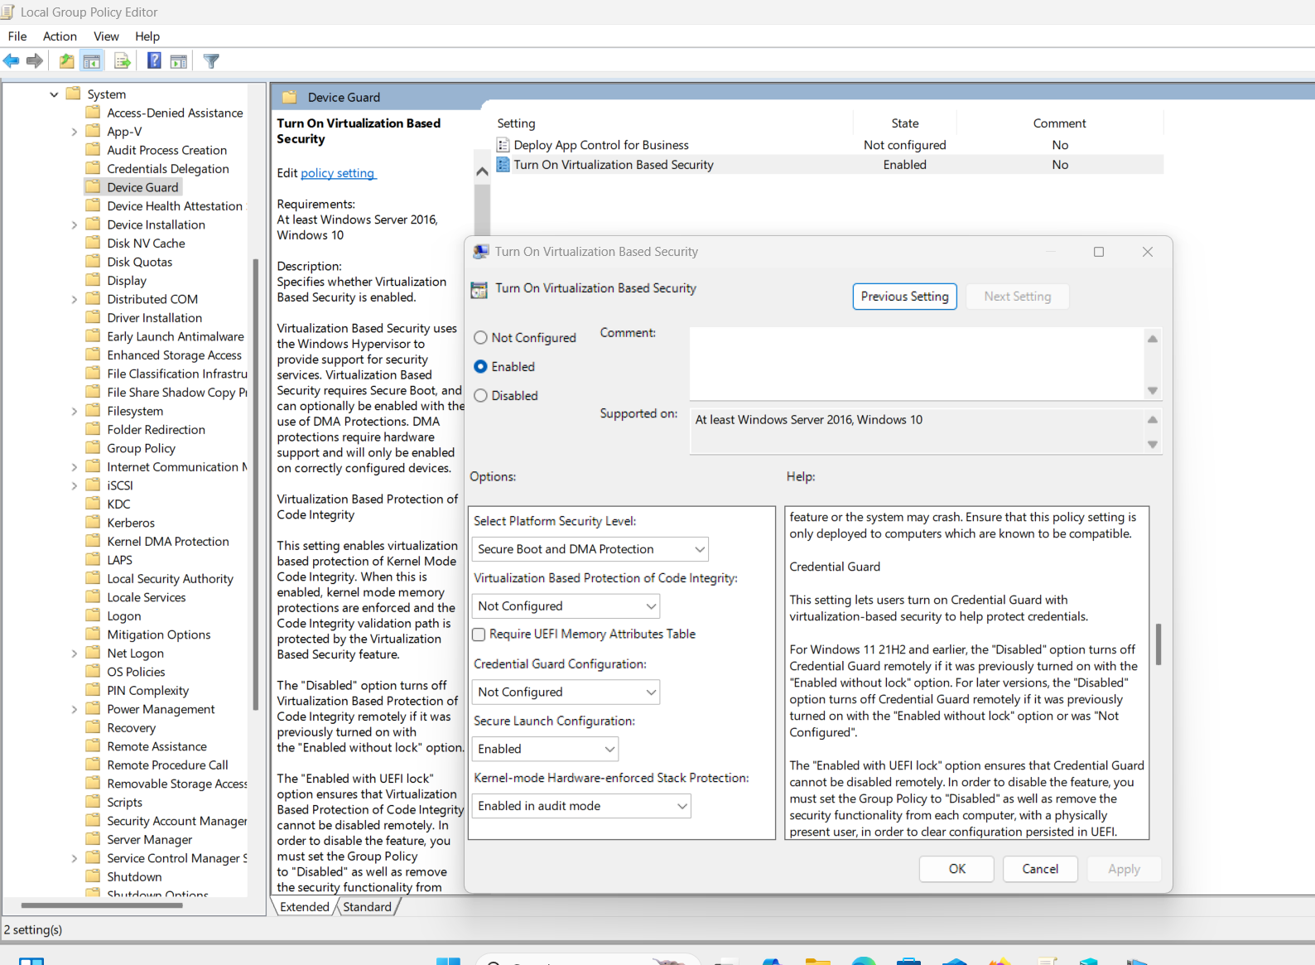The width and height of the screenshot is (1315, 965).
Task: Open the File menu
Action: 17,36
